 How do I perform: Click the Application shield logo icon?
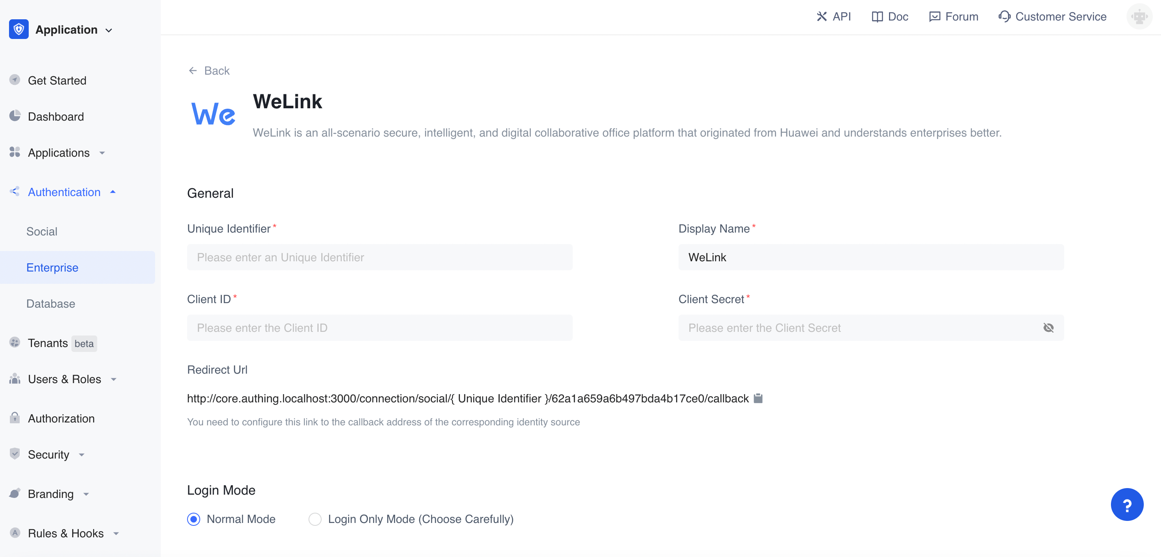pos(19,29)
